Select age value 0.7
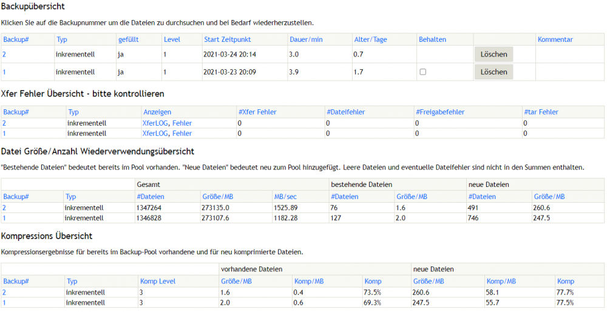 click(x=358, y=54)
